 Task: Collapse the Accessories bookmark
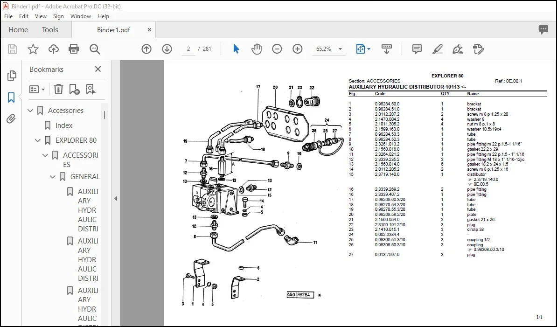[30, 111]
